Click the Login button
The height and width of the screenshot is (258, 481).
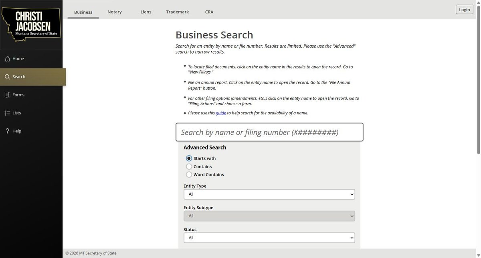coord(465,10)
